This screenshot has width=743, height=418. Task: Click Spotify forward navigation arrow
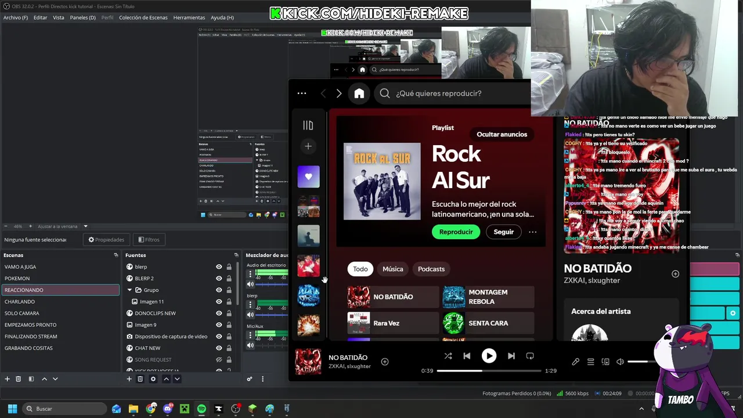(339, 93)
